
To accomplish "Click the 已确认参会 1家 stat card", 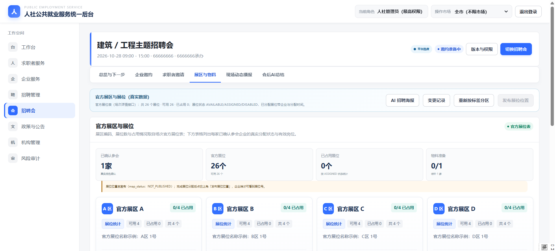I will (149, 165).
